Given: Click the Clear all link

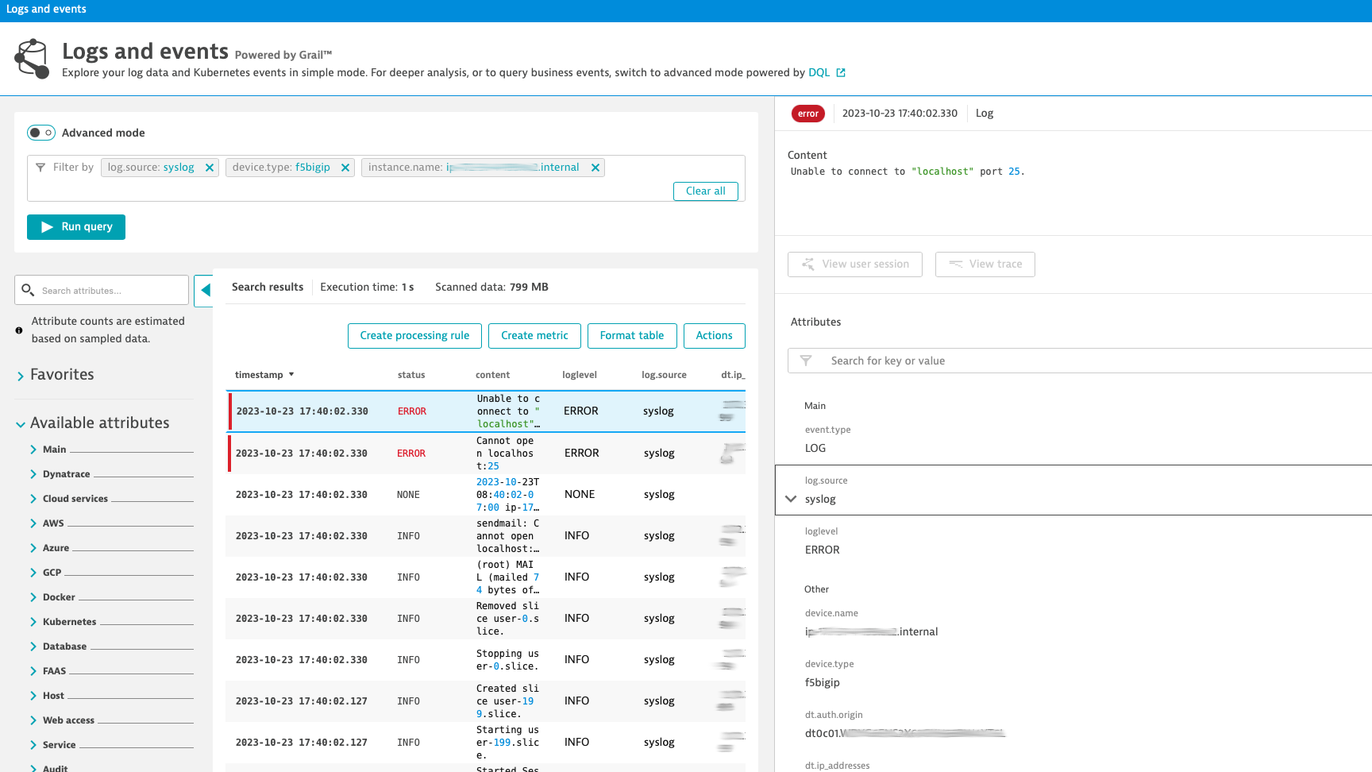Looking at the screenshot, I should coord(705,191).
